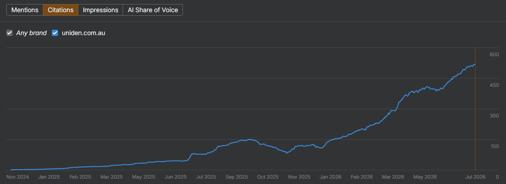Click the Feb 2026 axis label

click(x=362, y=177)
